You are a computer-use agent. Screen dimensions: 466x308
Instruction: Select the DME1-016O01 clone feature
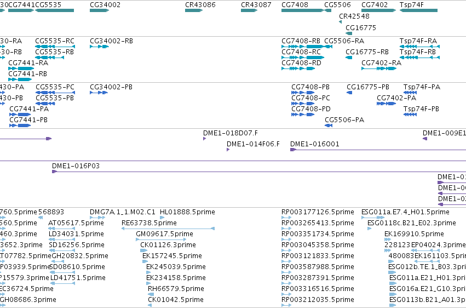378,150
